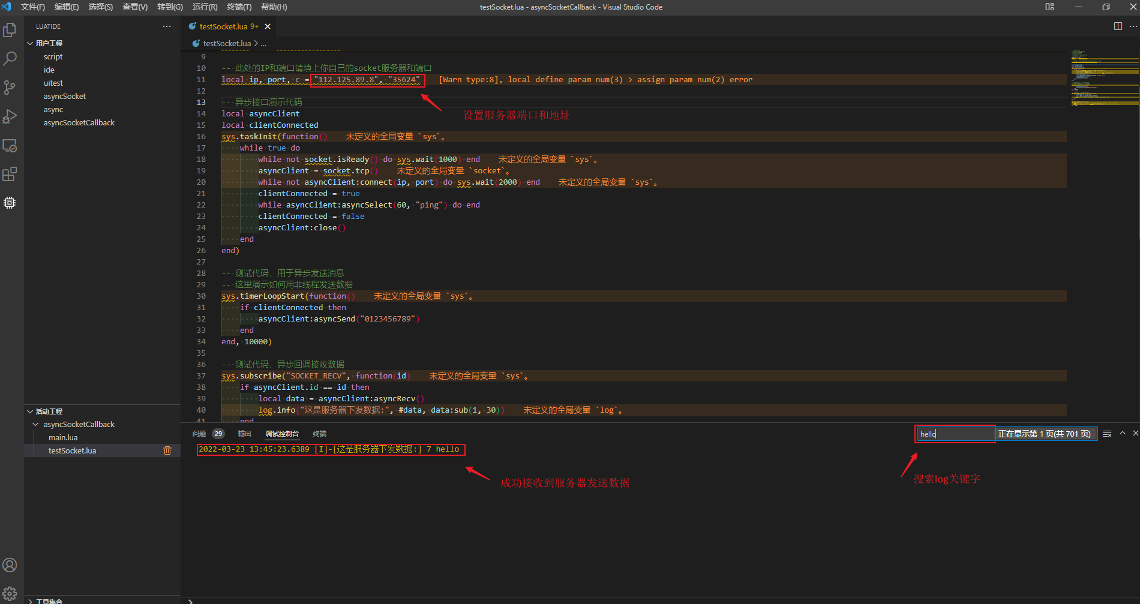Viewport: 1140px width, 604px height.
Task: Open the 转到(G) menu
Action: tap(170, 7)
